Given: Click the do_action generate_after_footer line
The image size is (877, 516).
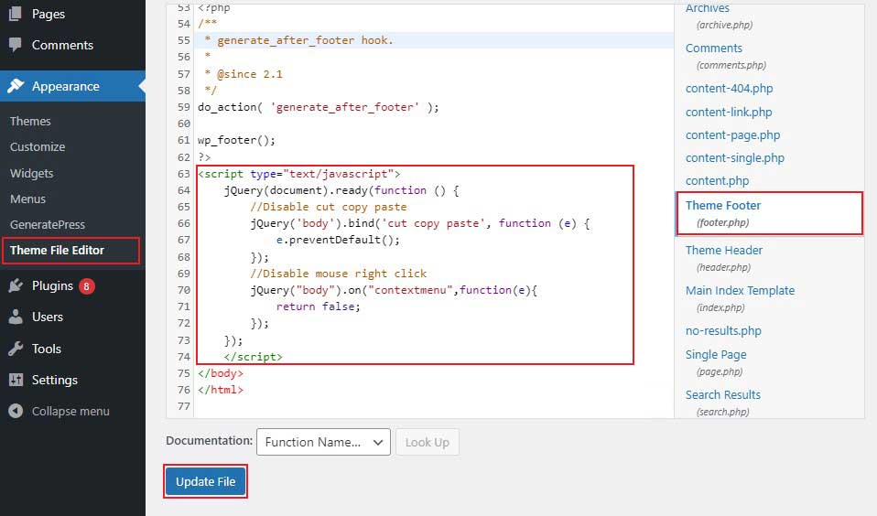Looking at the screenshot, I should click(319, 107).
